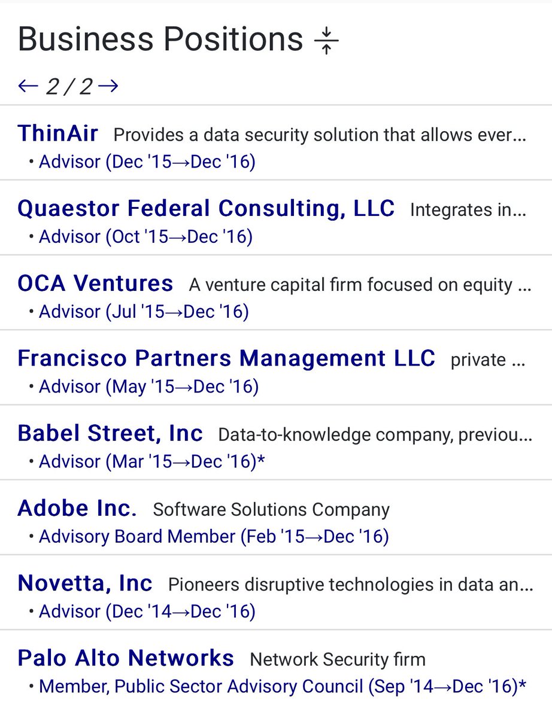Select ThinAir Advisor Dec '15 position

point(147,162)
